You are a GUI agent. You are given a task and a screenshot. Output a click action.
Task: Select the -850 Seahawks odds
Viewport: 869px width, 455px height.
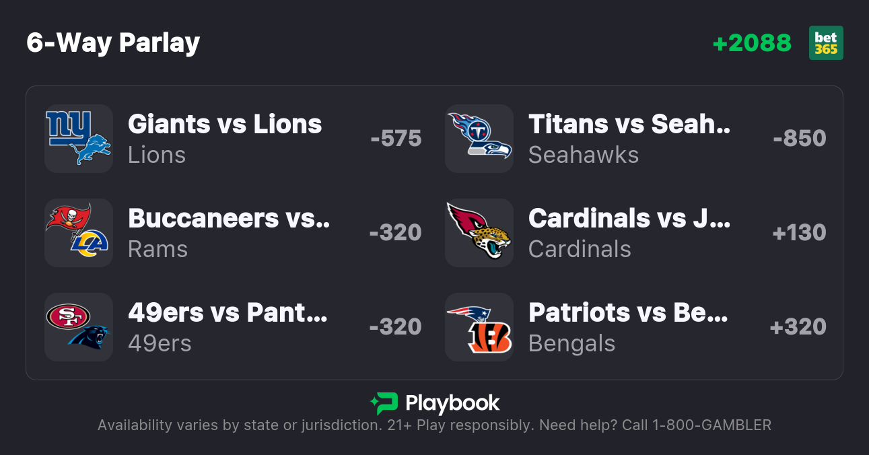(800, 139)
